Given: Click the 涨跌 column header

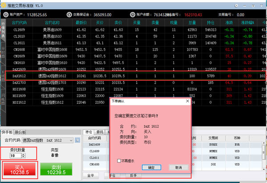Looking at the screenshot, I should [x=229, y=23].
